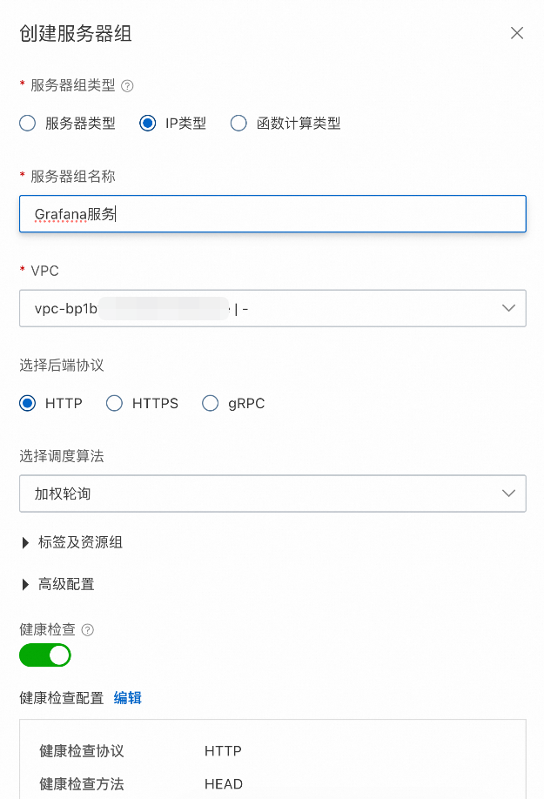Click triangle icon beside 高级配置
Viewport: 544px width, 799px height.
pos(25,585)
